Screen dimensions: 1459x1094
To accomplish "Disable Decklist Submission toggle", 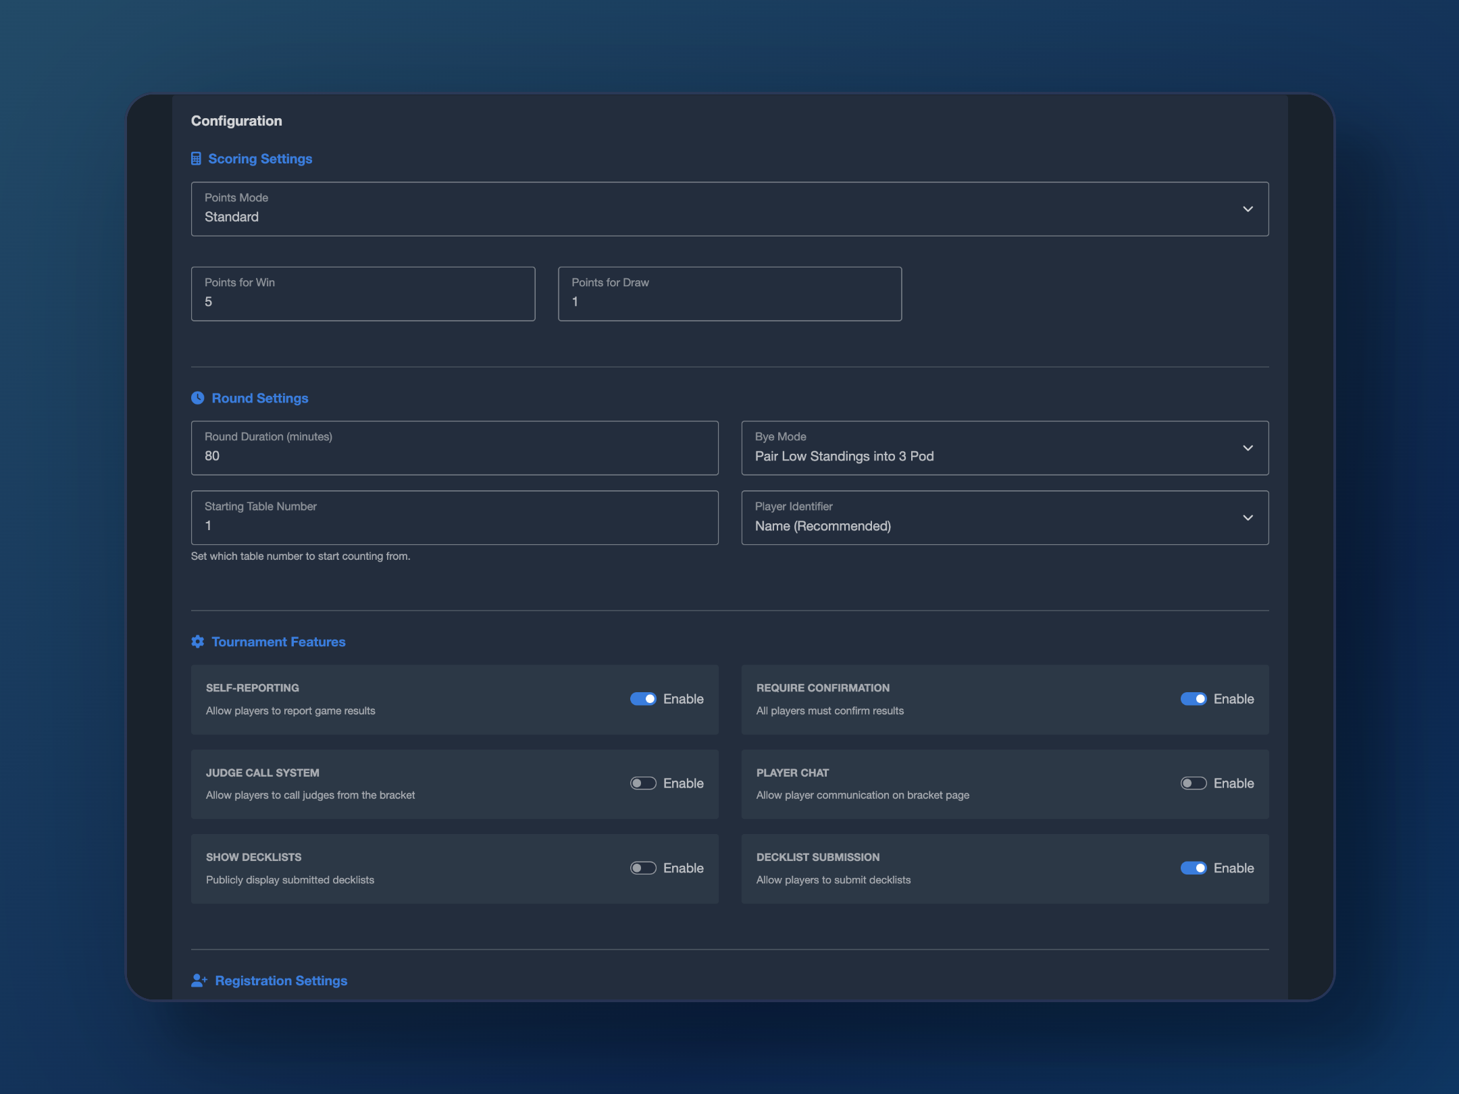I will pyautogui.click(x=1193, y=868).
